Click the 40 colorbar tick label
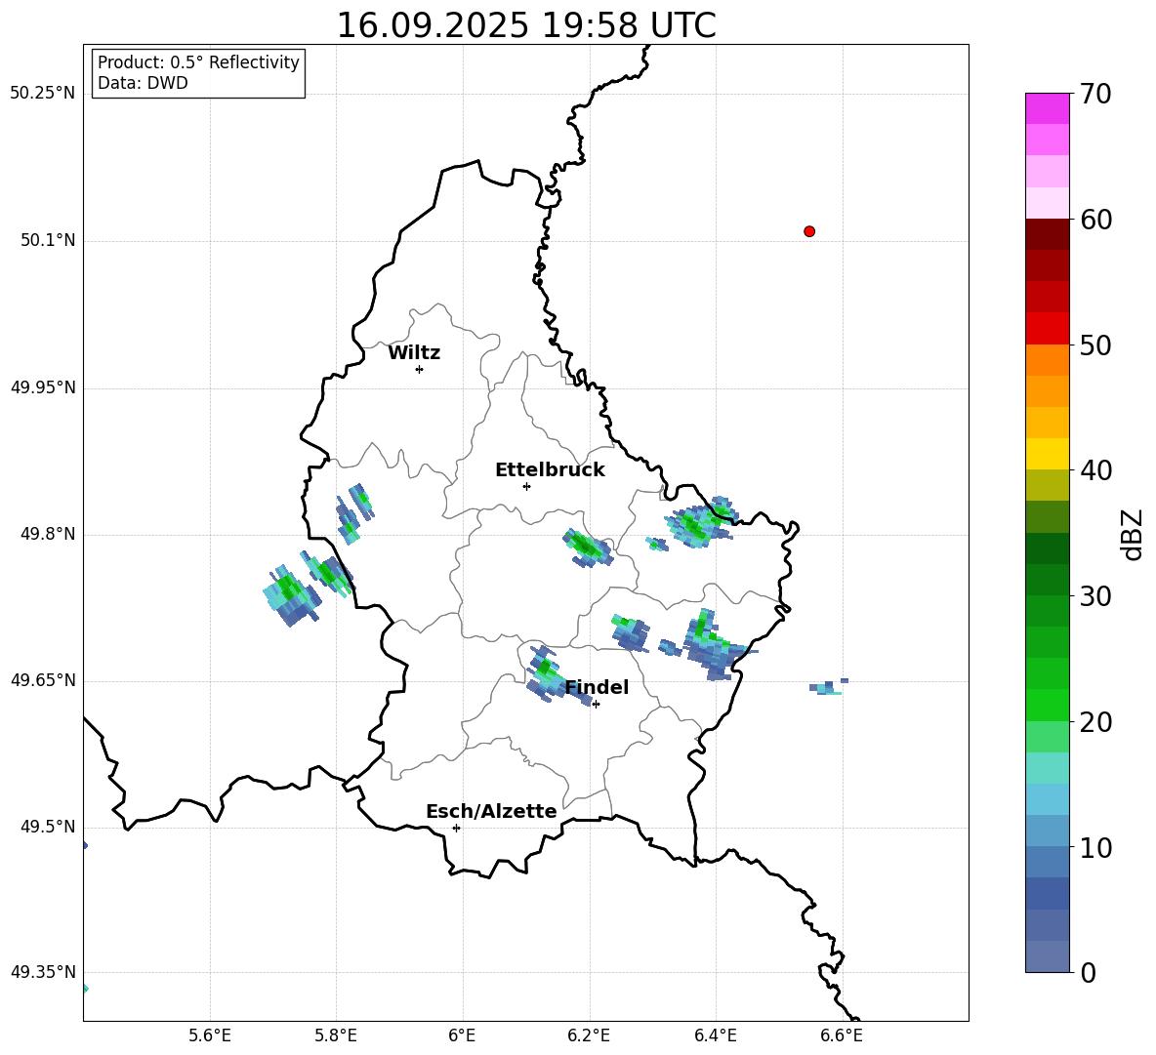The width and height of the screenshot is (1156, 1055). (1095, 470)
